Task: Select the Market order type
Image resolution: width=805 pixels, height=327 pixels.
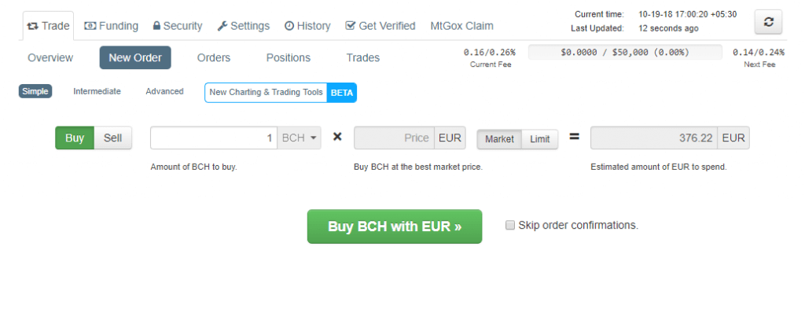Action: (499, 139)
